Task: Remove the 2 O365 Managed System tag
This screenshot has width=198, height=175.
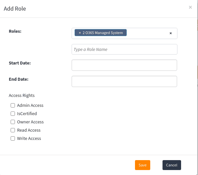Action: 80,33
